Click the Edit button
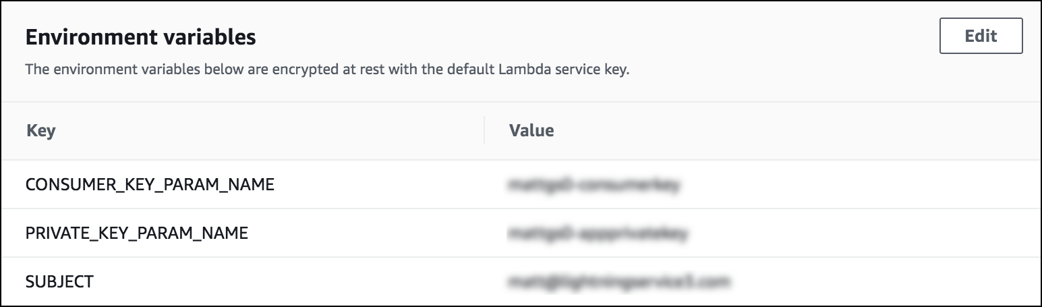 [981, 36]
